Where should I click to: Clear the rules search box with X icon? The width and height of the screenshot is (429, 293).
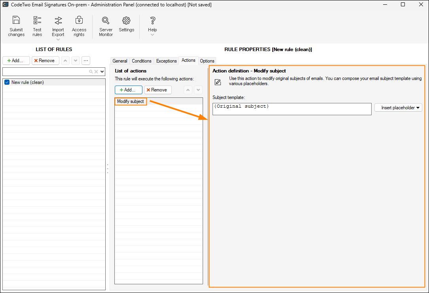[96, 72]
